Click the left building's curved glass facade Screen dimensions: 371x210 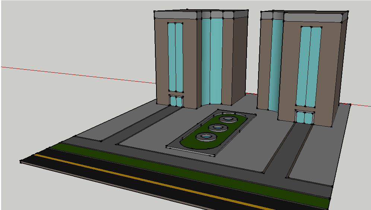(212, 60)
